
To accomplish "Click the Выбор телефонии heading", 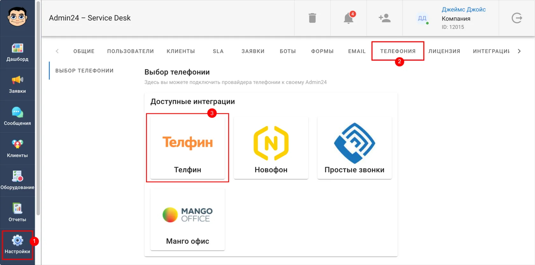I will [x=177, y=72].
